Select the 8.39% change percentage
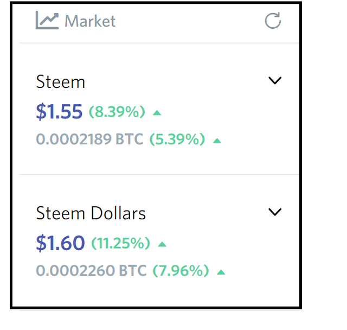Viewport: 347px width, 330px height. pyautogui.click(x=117, y=112)
